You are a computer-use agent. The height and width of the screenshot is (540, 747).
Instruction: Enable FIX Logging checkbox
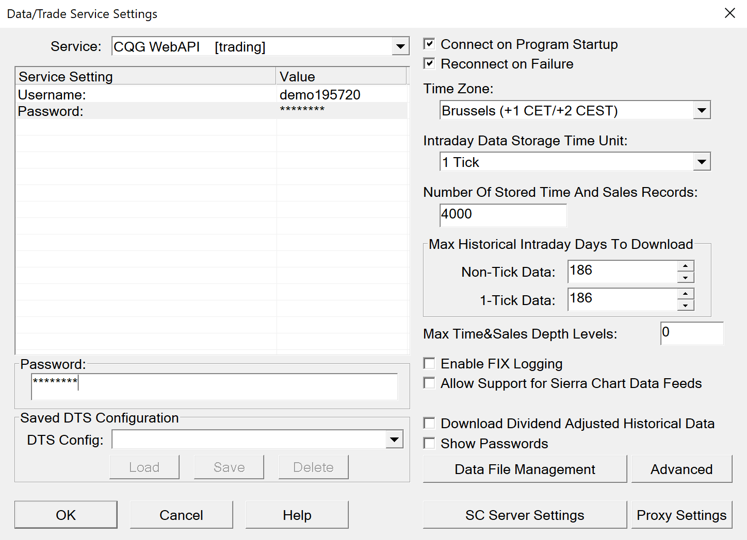429,364
